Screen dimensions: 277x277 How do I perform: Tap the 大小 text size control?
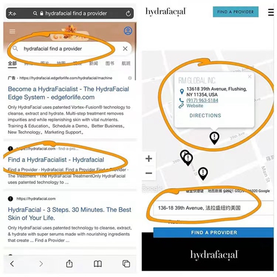(12, 14)
